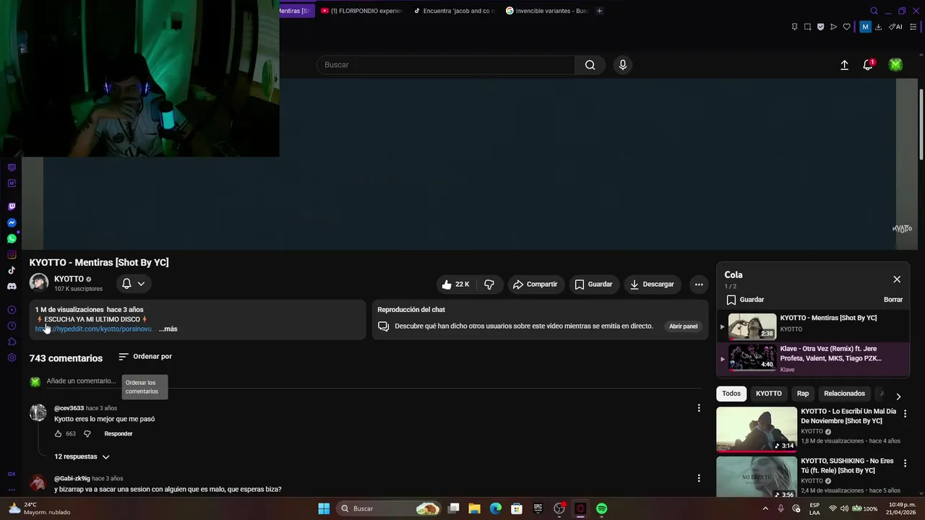Click the pin icon in address bar

794,27
